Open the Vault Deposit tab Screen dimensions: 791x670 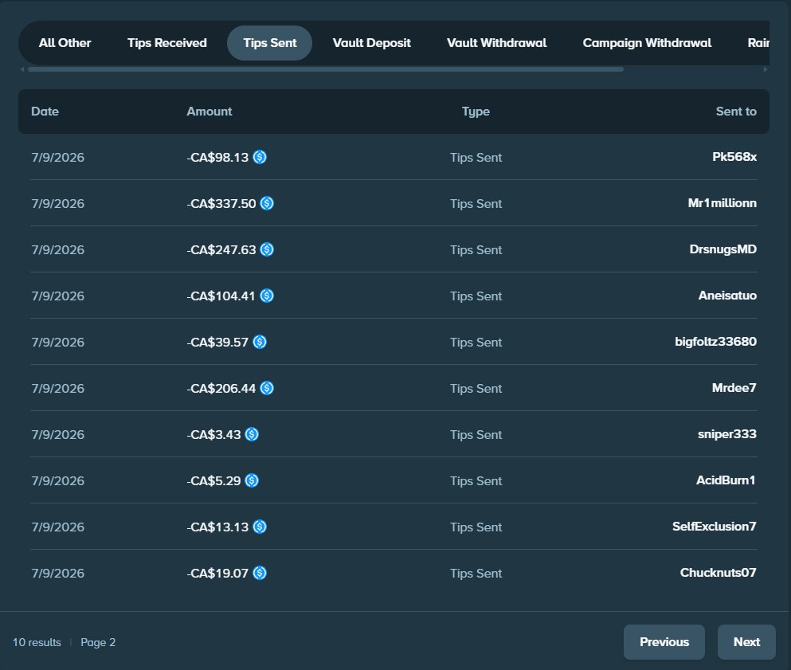point(372,43)
